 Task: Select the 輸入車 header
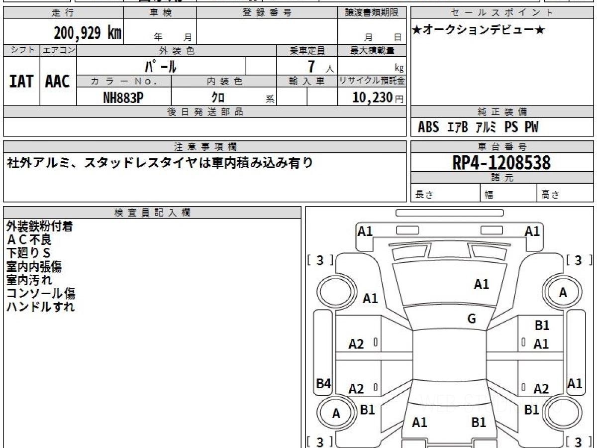coord(307,81)
